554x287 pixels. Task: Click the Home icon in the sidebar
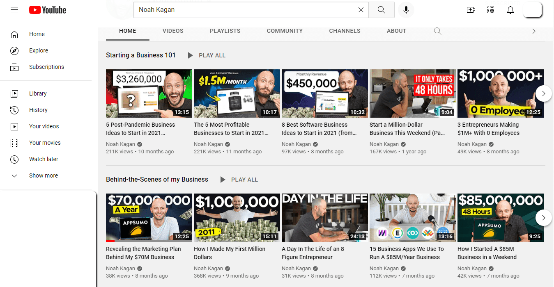pyautogui.click(x=14, y=34)
